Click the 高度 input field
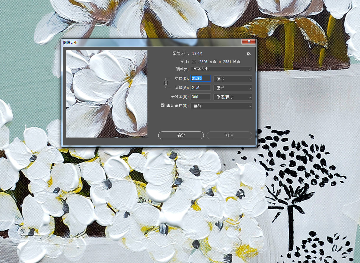 [x=201, y=87]
